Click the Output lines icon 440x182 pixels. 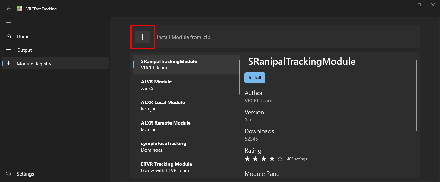point(9,50)
